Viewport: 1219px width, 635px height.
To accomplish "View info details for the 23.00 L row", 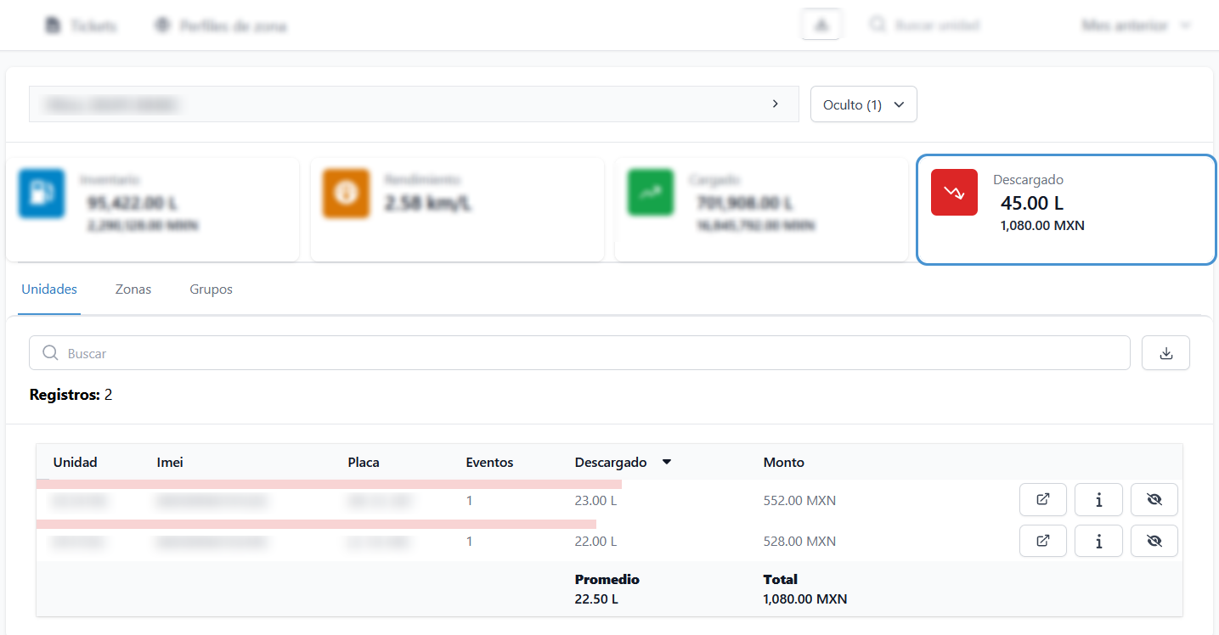I will pyautogui.click(x=1098, y=500).
